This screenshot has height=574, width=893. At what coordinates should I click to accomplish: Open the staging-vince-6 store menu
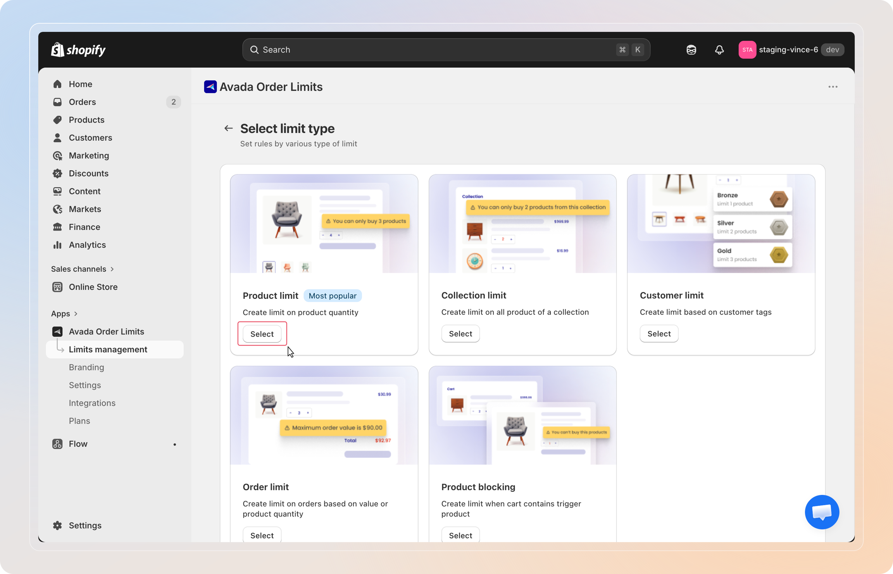791,50
